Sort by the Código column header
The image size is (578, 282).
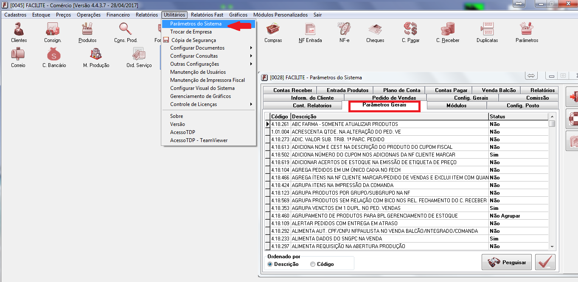[280, 116]
